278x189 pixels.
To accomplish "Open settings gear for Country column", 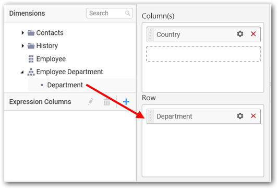I will pos(240,34).
